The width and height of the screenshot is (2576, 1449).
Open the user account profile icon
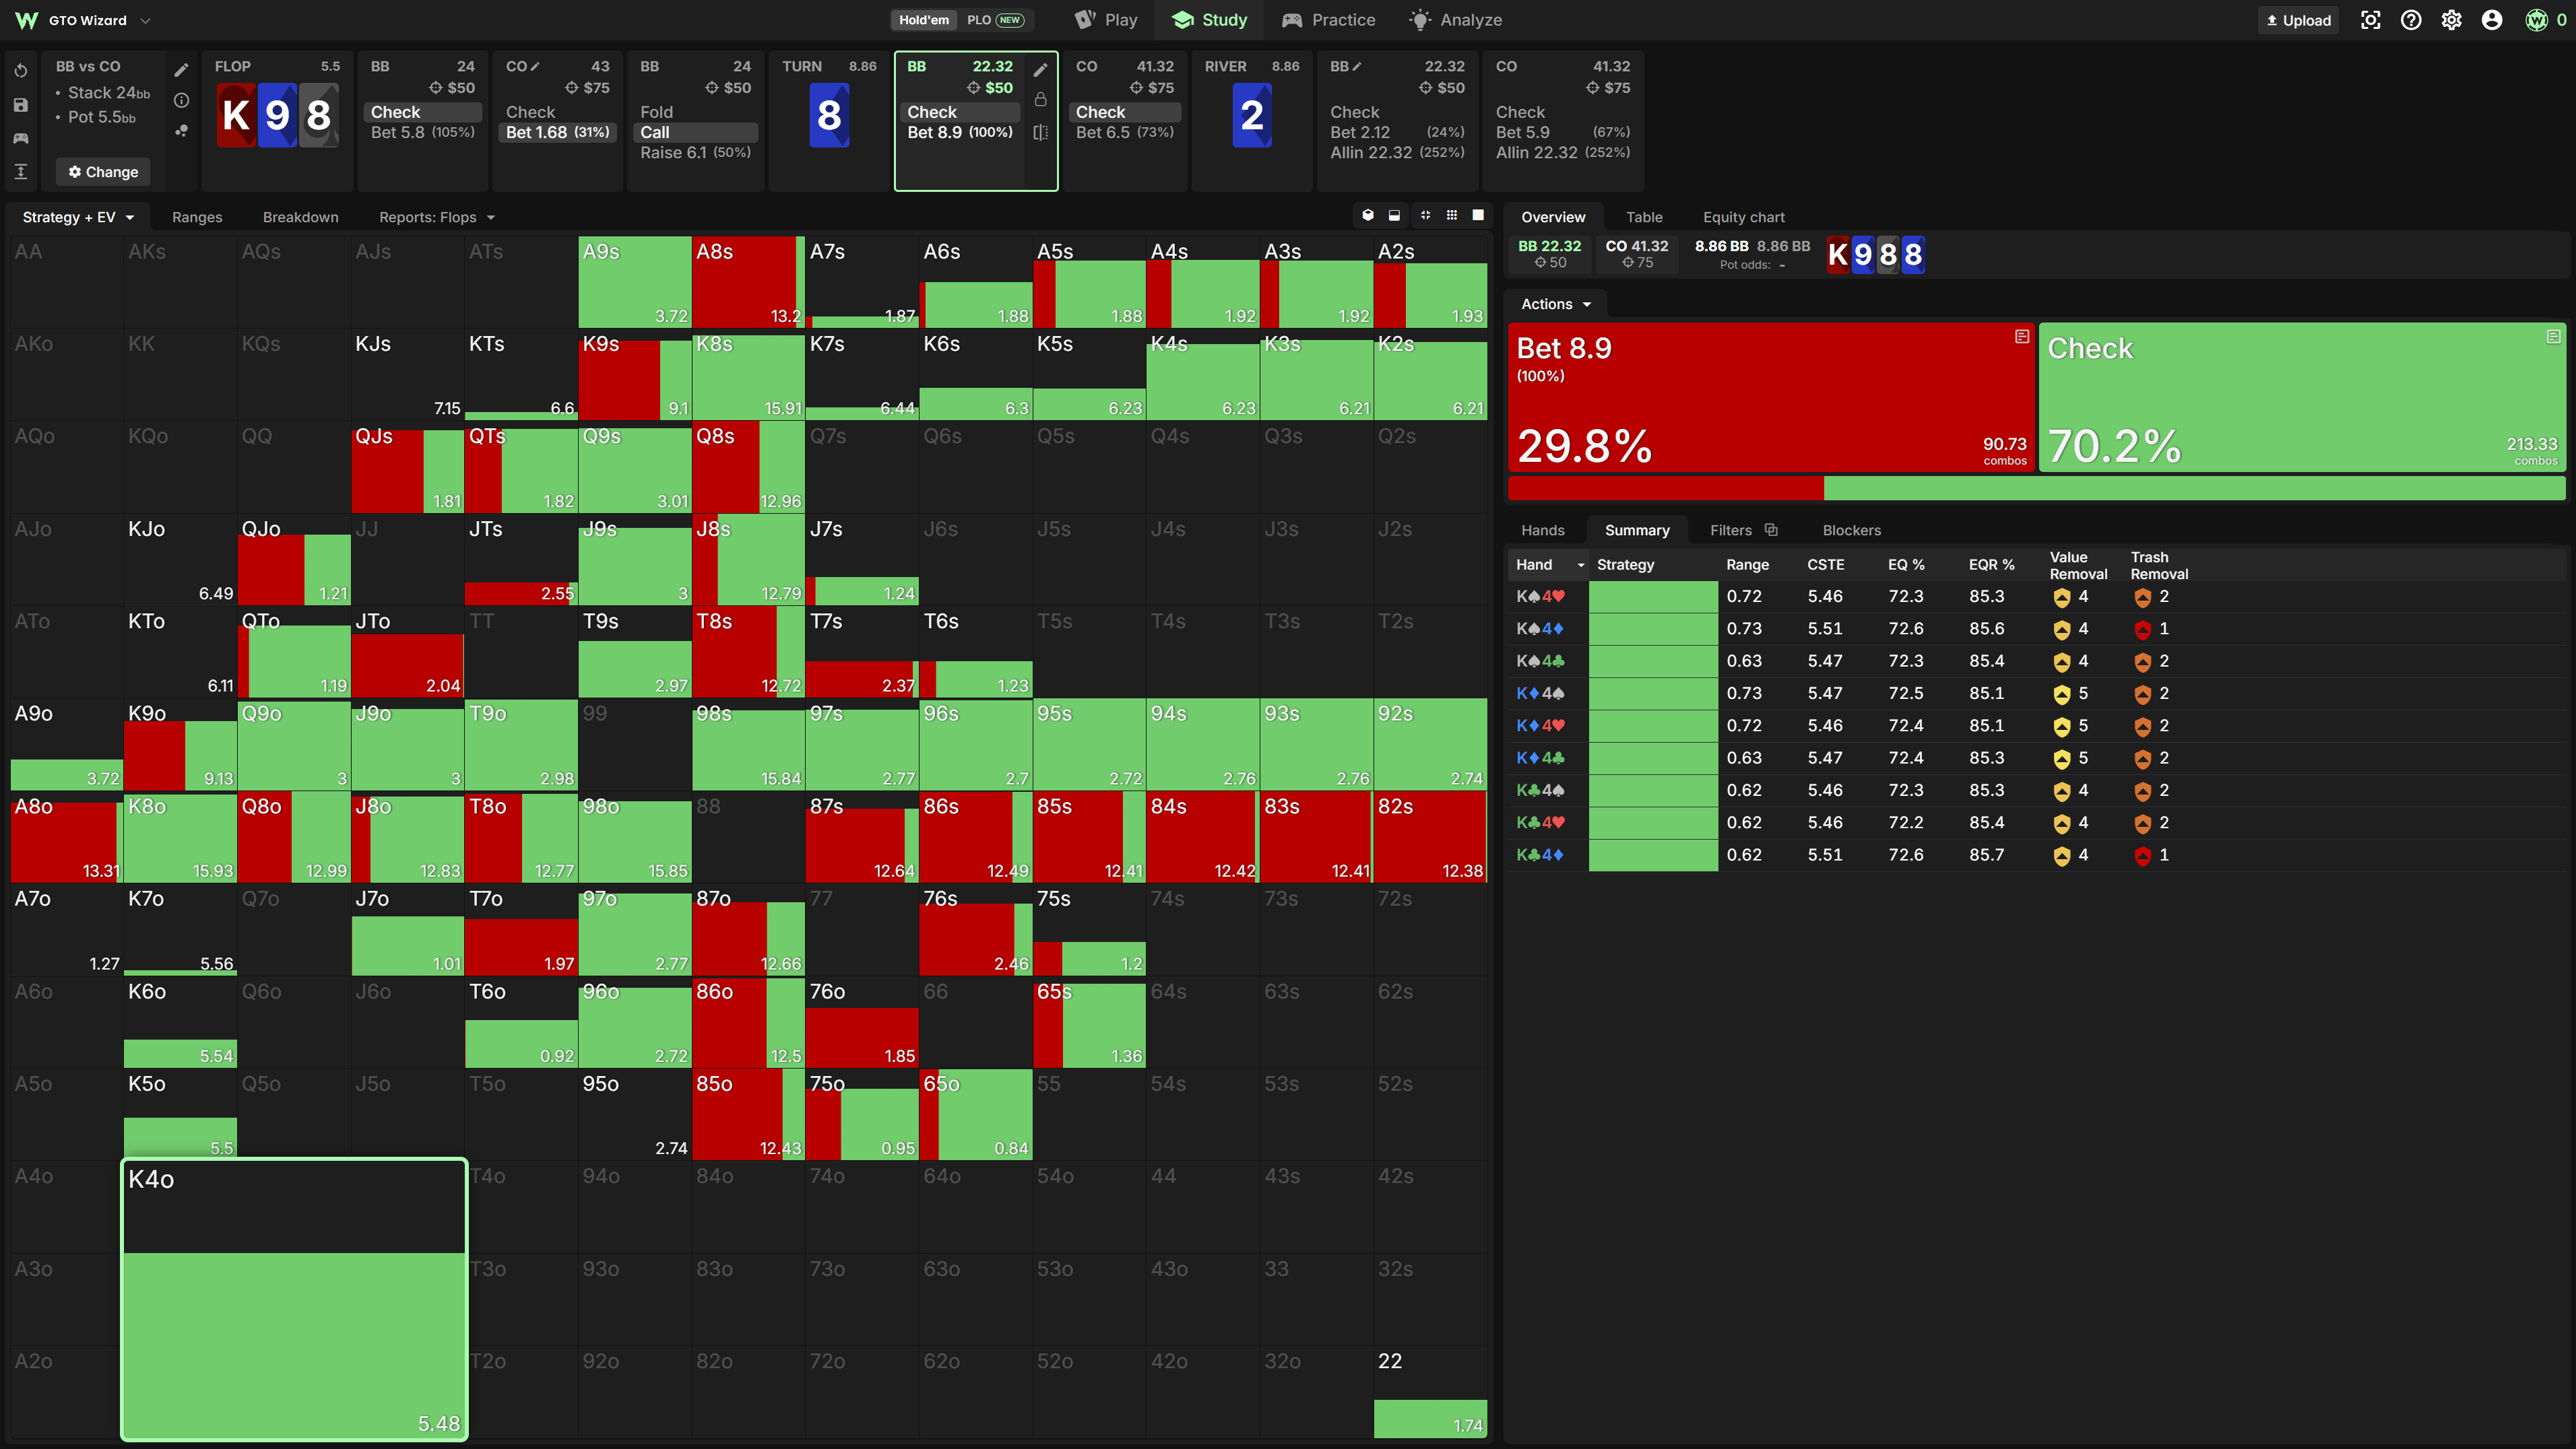click(x=2492, y=20)
